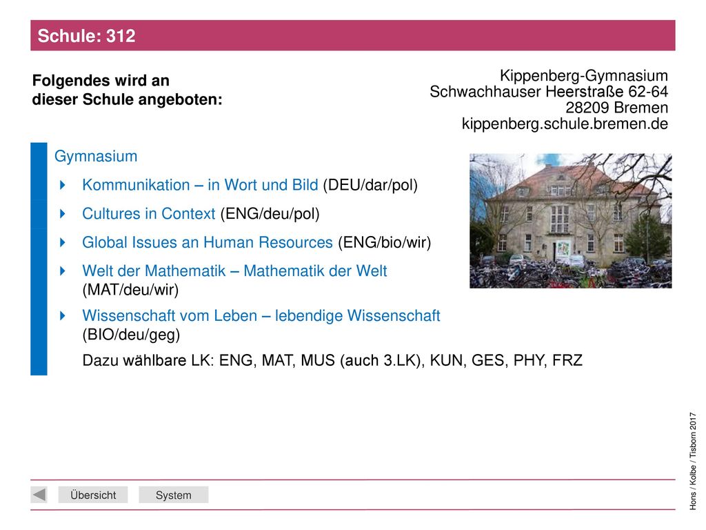Click the (MAT/deu/wir) subject code
The image size is (706, 530).
130,290
